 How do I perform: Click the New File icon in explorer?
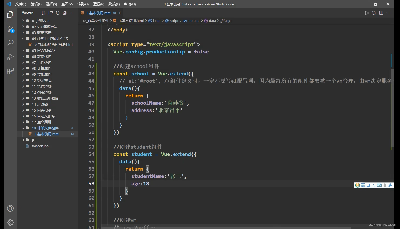click(x=44, y=13)
